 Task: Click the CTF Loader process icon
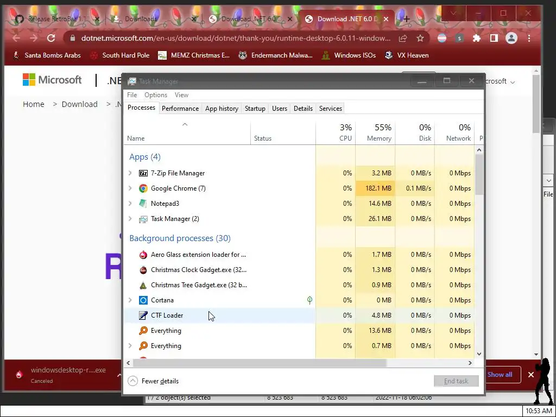(x=143, y=315)
